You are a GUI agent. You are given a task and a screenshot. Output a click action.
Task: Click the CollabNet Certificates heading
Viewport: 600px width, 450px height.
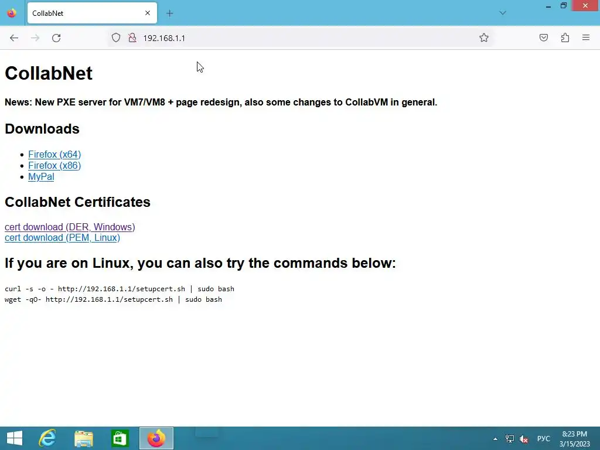pos(78,202)
